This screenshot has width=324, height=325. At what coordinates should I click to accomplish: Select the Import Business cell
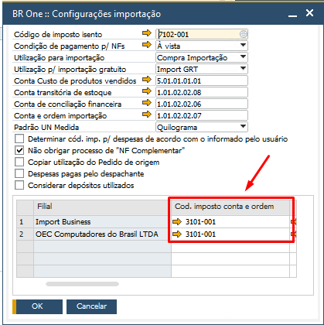[102, 222]
